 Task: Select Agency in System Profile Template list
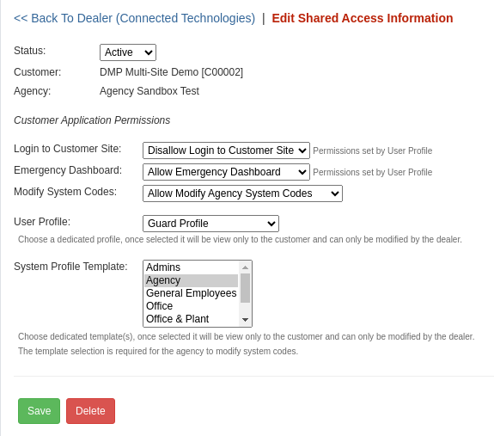pos(191,280)
